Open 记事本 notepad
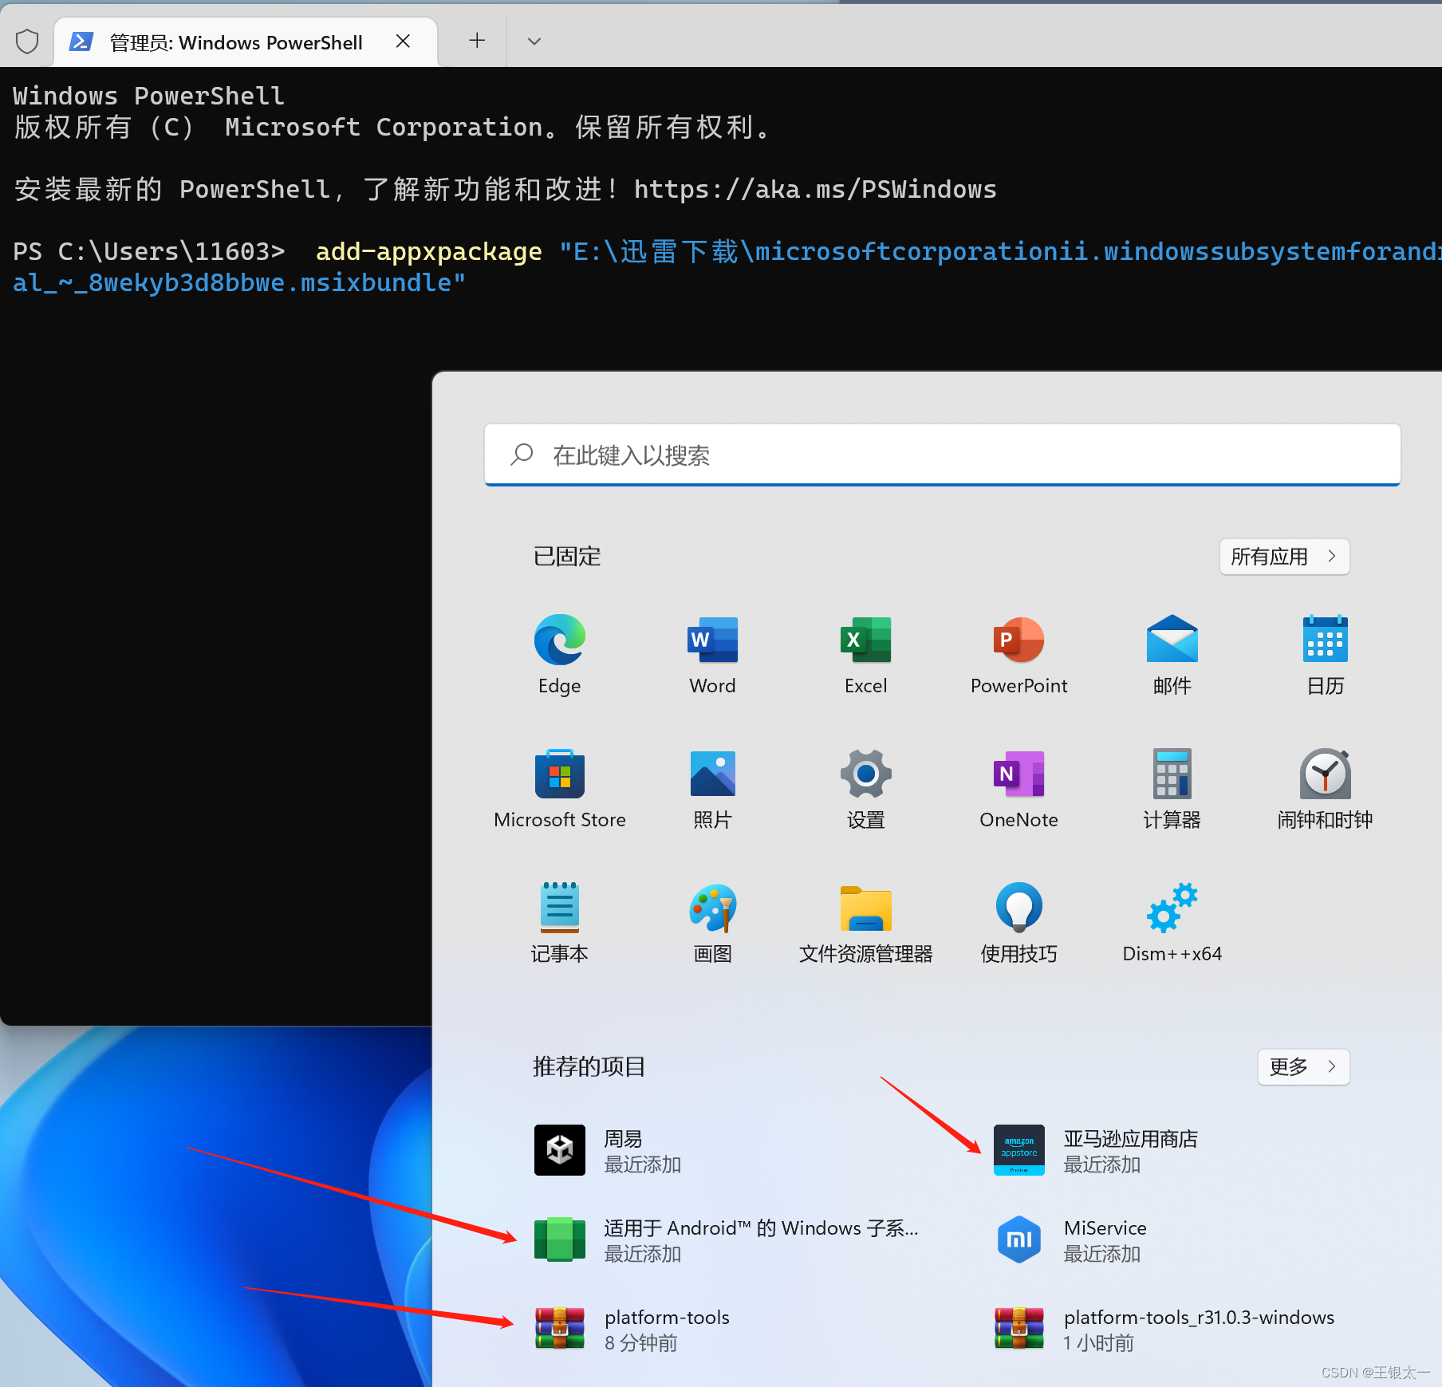The width and height of the screenshot is (1442, 1387). point(559,922)
